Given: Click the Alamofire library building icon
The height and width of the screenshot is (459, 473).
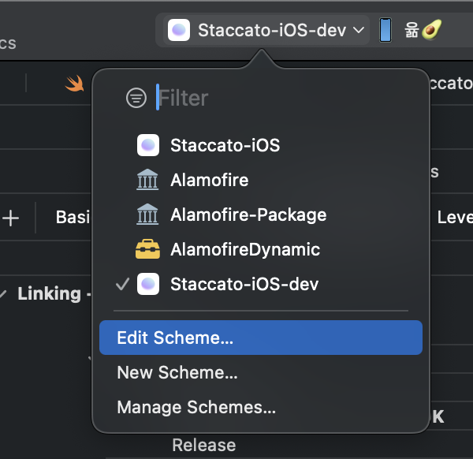Looking at the screenshot, I should coord(147,180).
